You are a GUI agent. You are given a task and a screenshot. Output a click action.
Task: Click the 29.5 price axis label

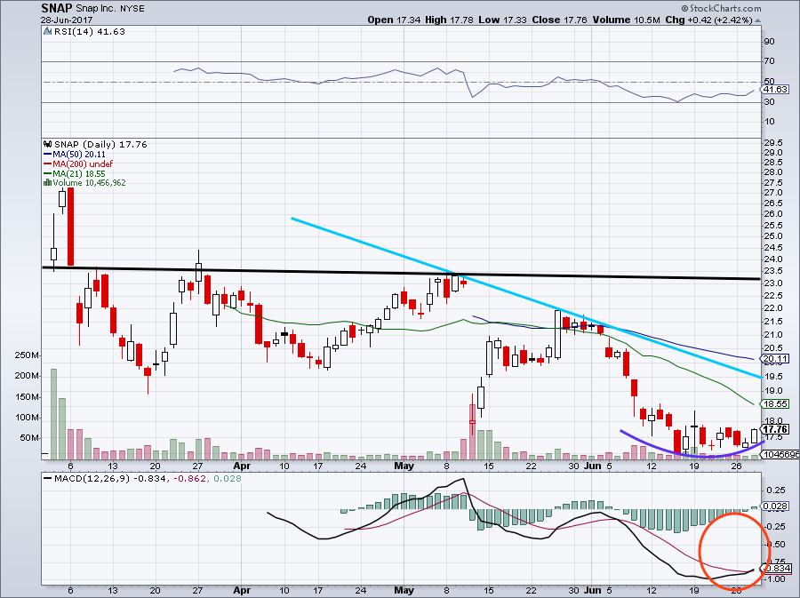[772, 143]
